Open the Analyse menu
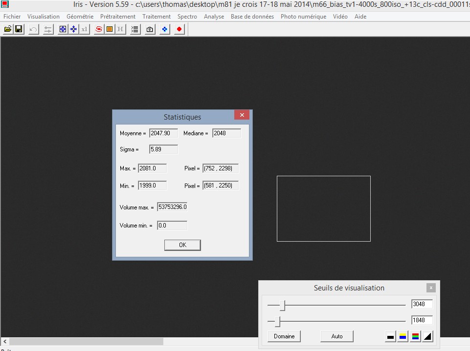Screen dimensions: 470x351 click(x=214, y=17)
